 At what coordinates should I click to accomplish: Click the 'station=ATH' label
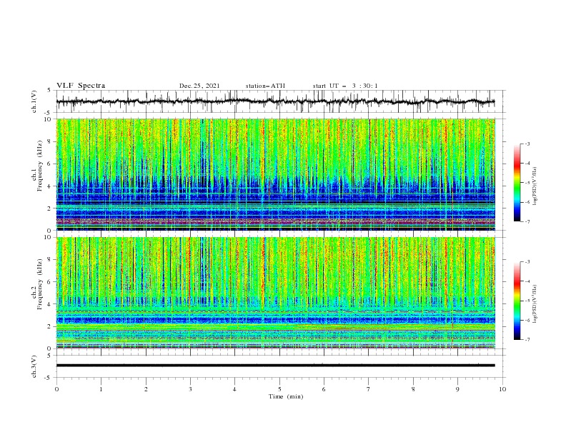point(265,86)
